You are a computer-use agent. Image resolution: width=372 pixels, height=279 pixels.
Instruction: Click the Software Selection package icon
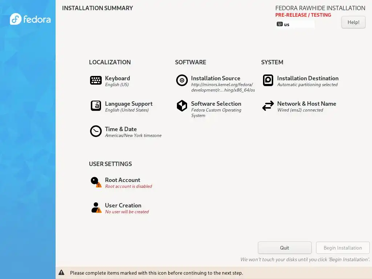pos(182,106)
